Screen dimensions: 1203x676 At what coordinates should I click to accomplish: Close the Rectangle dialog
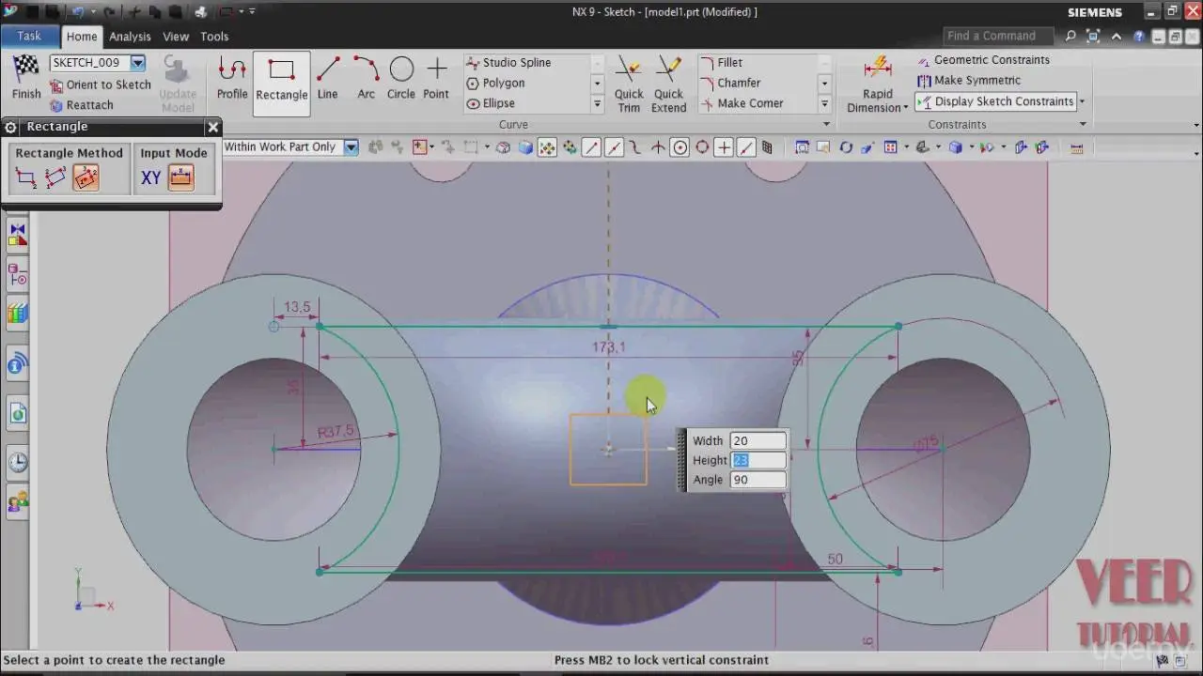212,127
